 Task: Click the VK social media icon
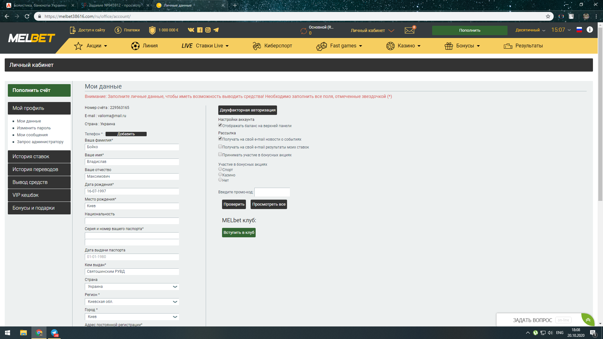pos(191,30)
